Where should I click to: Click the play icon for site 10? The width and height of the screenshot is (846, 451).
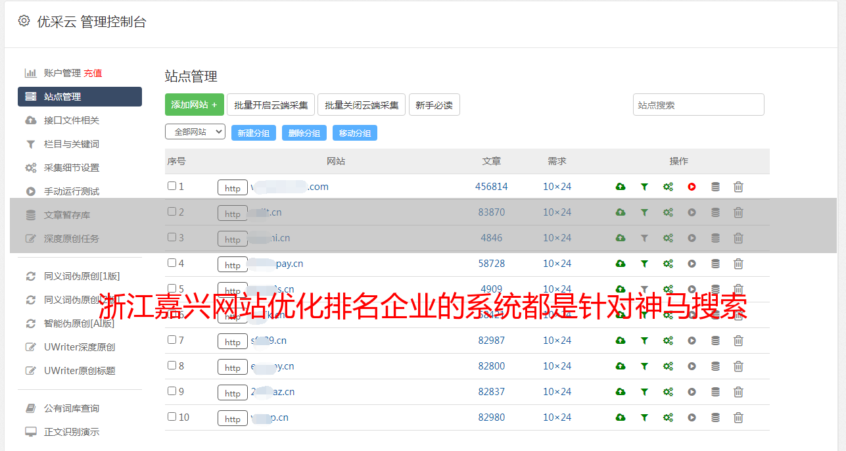(x=692, y=417)
